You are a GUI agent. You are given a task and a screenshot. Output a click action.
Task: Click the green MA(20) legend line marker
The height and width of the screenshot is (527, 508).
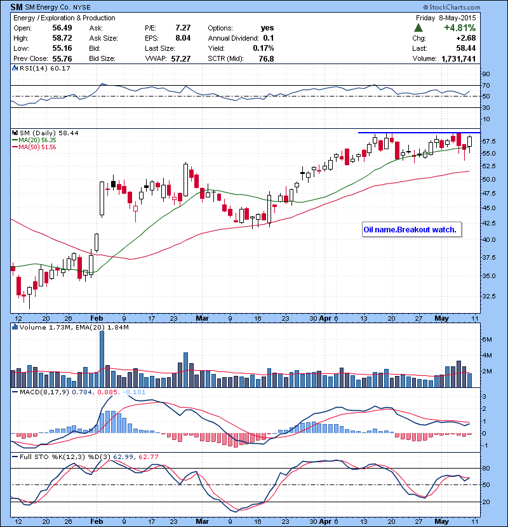15,140
